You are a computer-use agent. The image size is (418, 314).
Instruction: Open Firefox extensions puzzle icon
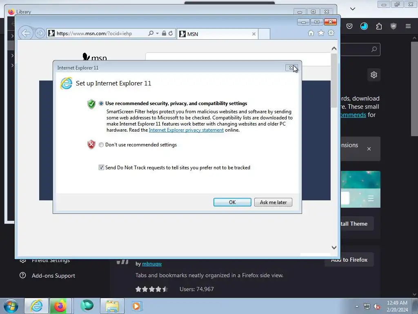pos(379,26)
